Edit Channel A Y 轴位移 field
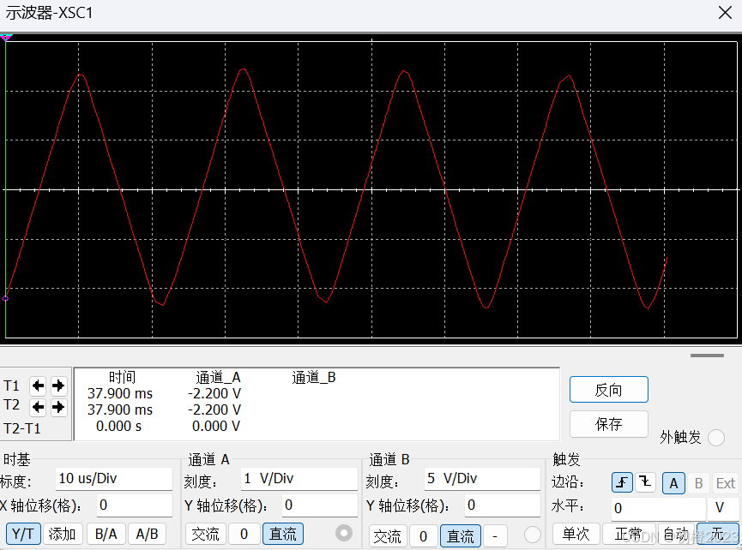 coord(320,505)
